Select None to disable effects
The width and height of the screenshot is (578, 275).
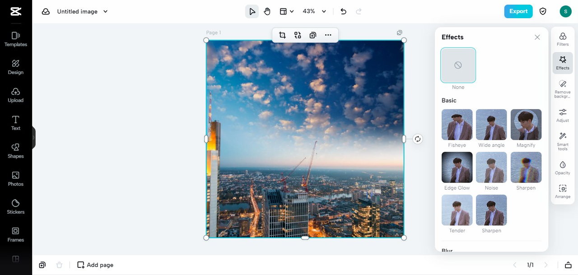pos(458,65)
